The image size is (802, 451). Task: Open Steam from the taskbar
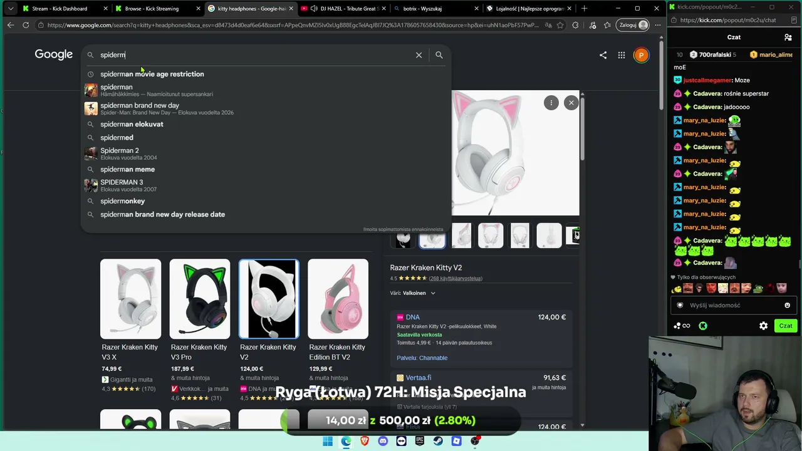coord(438,441)
